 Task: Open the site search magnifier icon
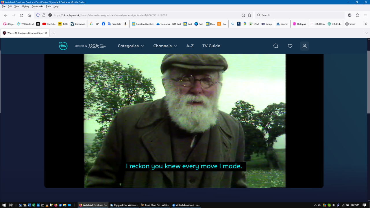click(x=276, y=46)
